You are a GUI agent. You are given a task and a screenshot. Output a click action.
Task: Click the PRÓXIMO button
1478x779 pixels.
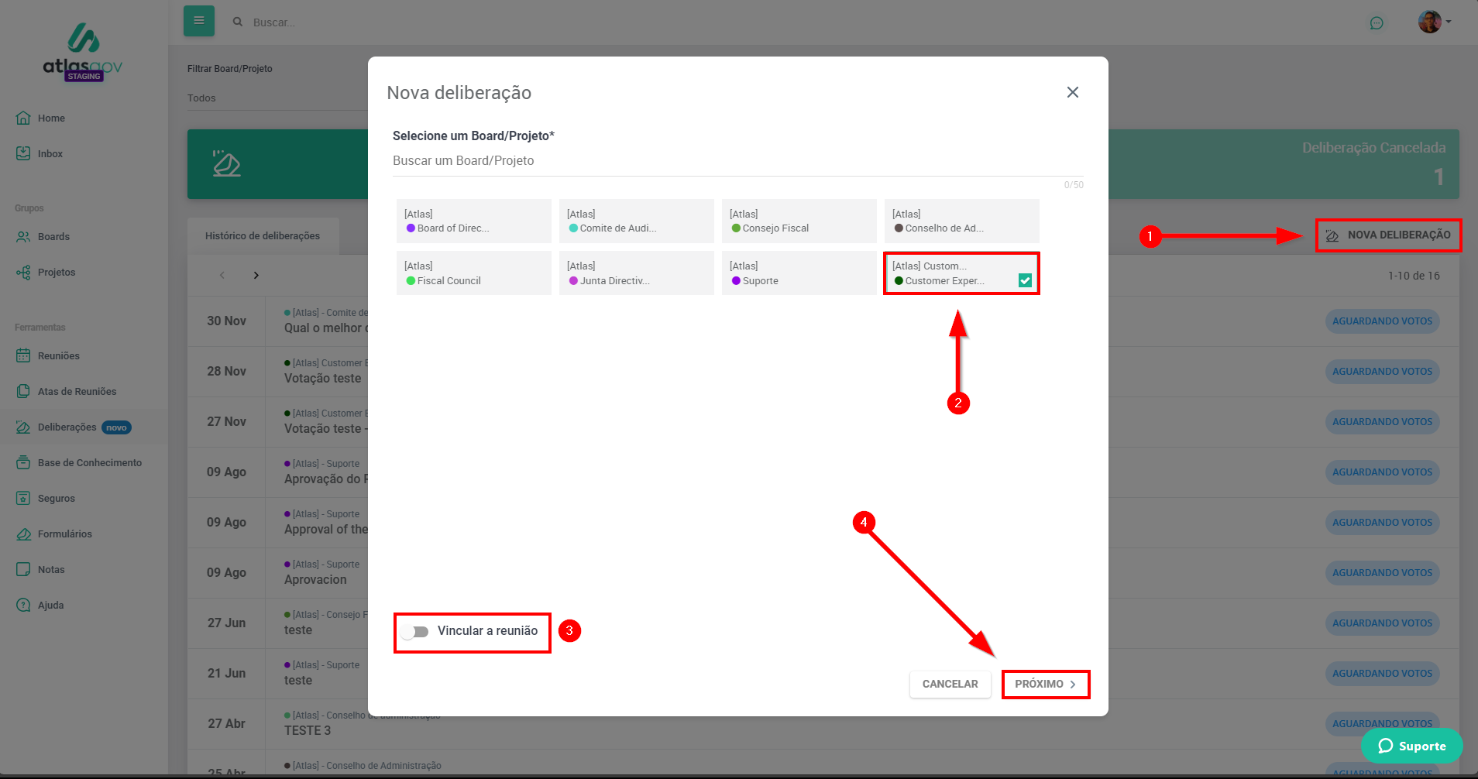click(x=1046, y=685)
